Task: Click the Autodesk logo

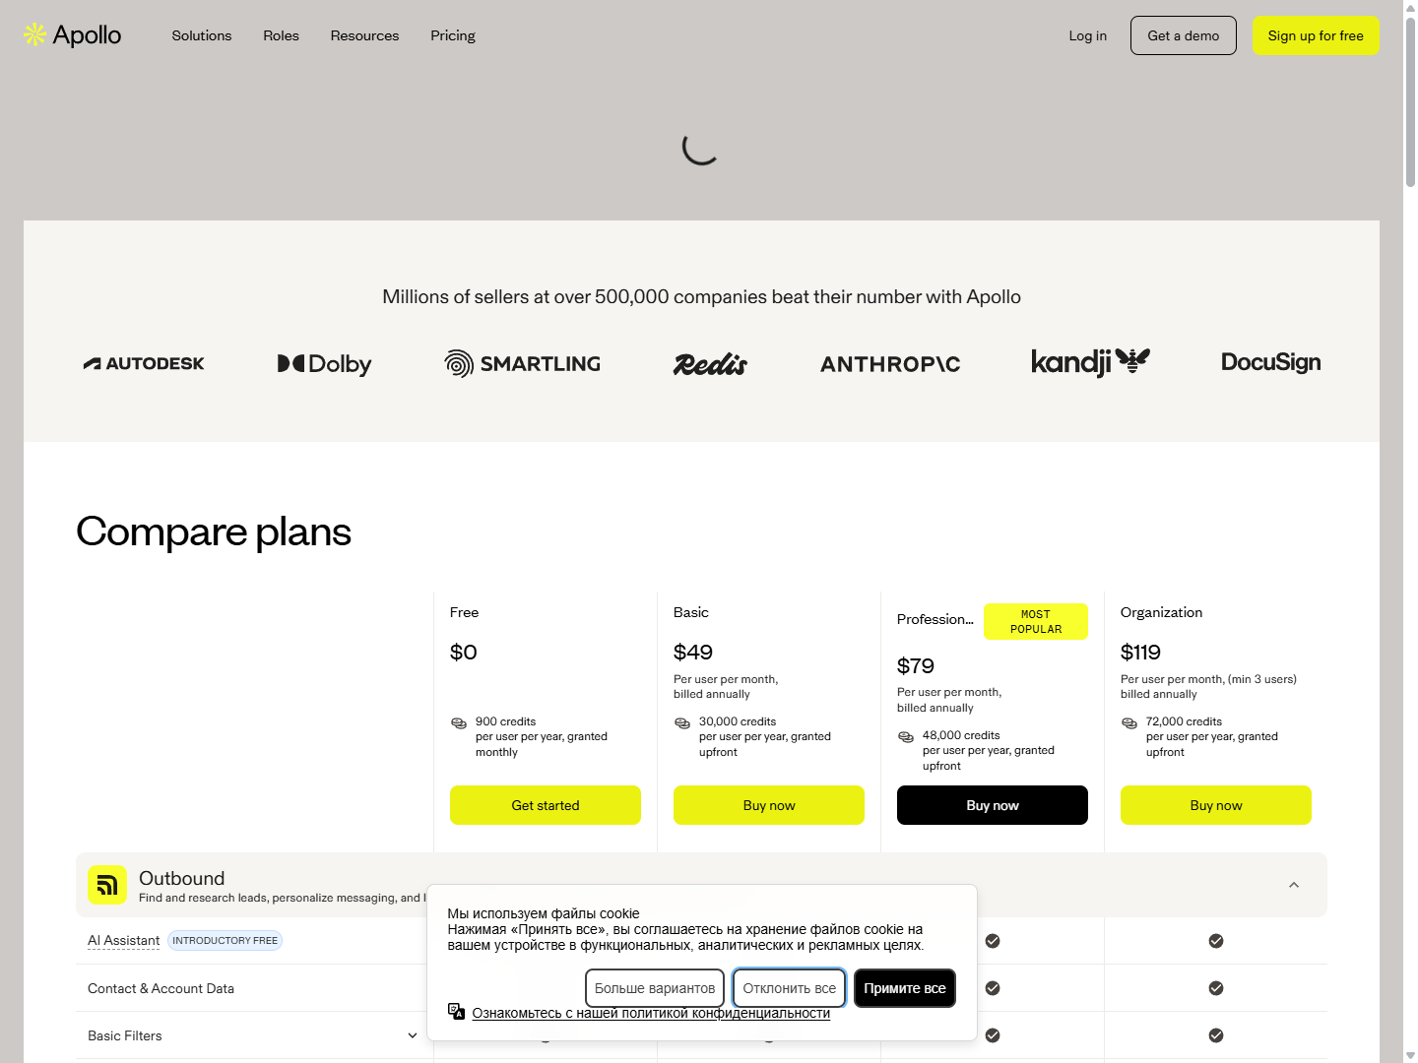Action: pos(144,363)
